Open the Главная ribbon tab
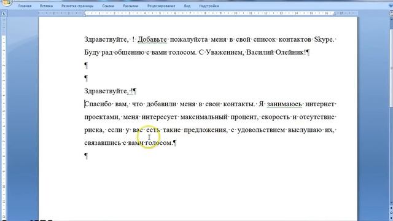The height and width of the screenshot is (221, 393). tap(25, 6)
